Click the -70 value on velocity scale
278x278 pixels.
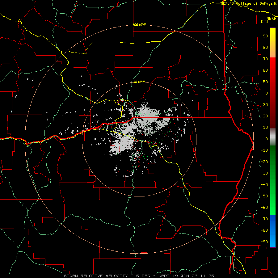click(x=264, y=219)
